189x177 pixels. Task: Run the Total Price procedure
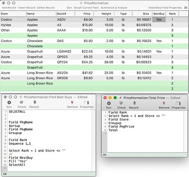pos(109,103)
